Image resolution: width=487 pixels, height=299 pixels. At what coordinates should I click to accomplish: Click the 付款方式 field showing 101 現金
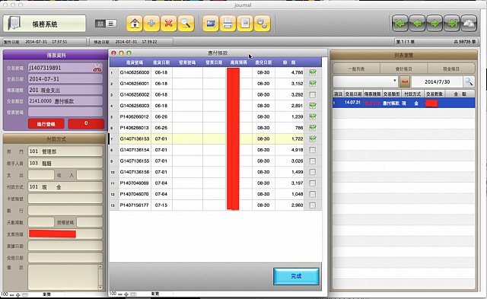click(65, 187)
